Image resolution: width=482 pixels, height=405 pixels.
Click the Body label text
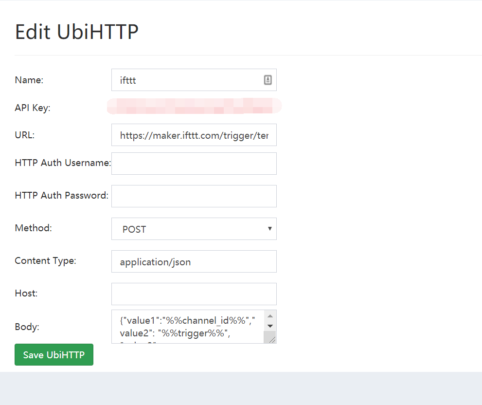(27, 327)
